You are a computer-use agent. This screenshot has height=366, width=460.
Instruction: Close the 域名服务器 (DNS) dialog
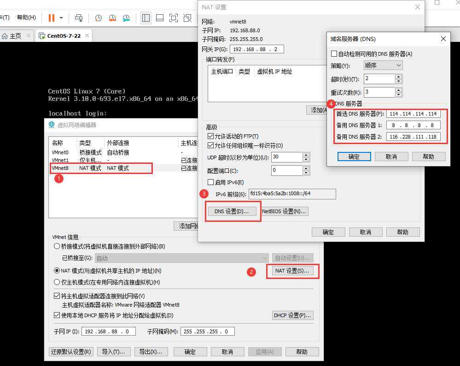(443, 39)
